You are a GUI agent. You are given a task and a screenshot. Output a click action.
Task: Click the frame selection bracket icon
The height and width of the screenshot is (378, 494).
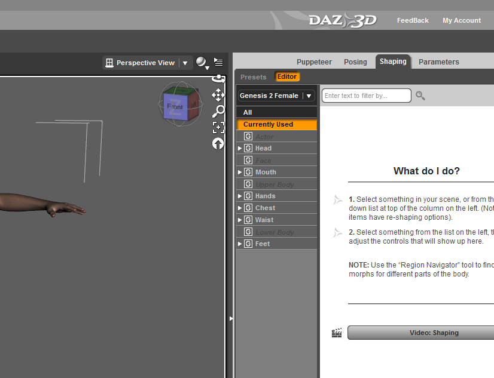[218, 127]
